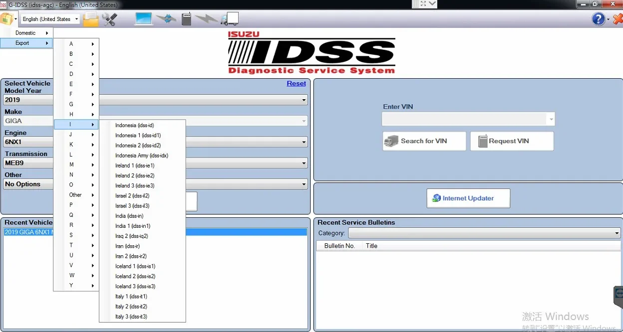Click the device icon beside Request VIN
Viewport: 623px width, 332px height.
pyautogui.click(x=482, y=141)
